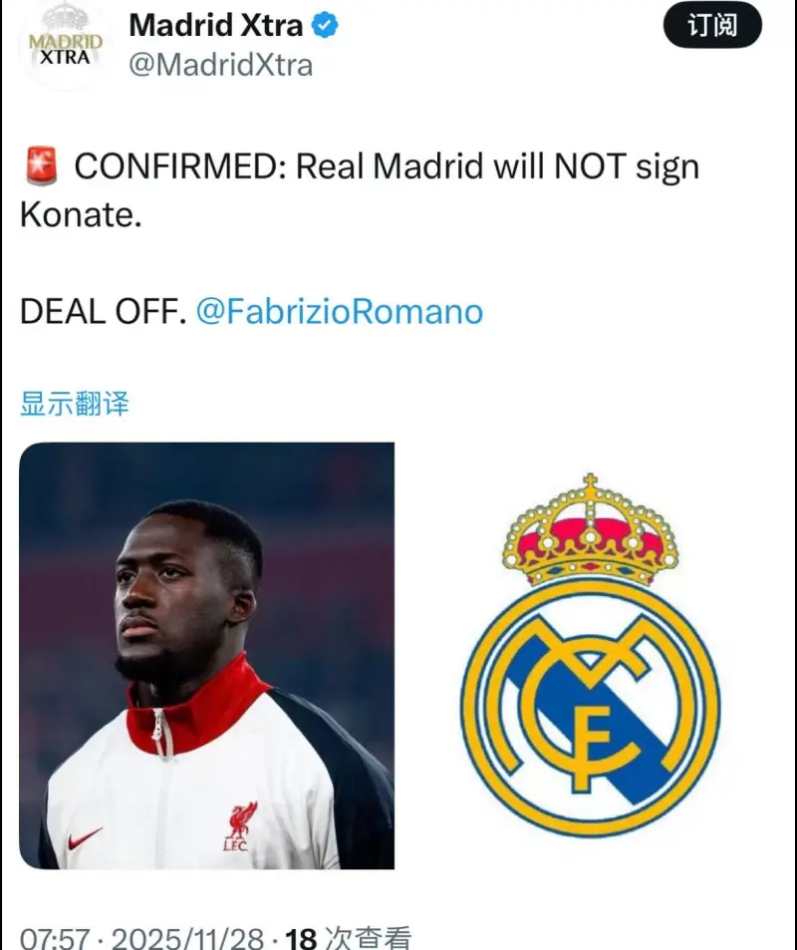Viewport: 797px width, 950px height.
Task: Click the 07:57 post timestamp
Action: click(x=55, y=938)
